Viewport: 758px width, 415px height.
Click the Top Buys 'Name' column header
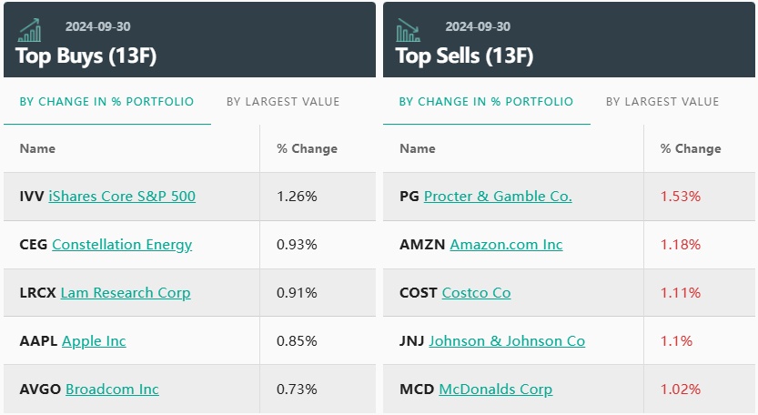coord(37,148)
